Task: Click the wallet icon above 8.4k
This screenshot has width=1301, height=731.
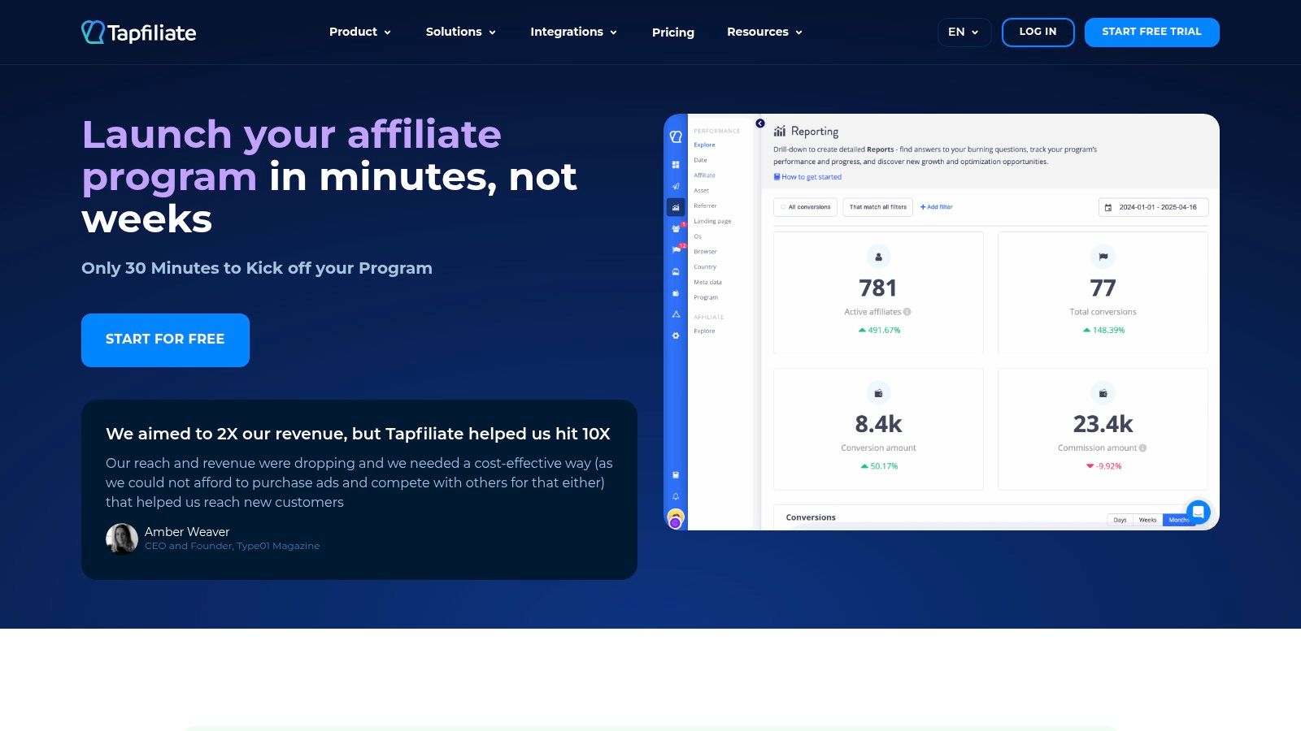Action: (878, 393)
